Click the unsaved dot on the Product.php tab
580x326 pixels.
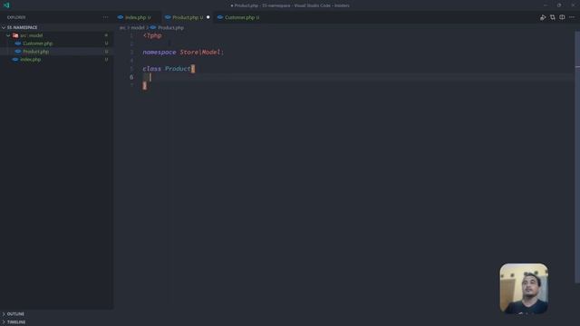pyautogui.click(x=208, y=17)
